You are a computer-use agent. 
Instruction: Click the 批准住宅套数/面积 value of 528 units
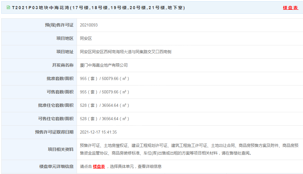[x=104, y=105]
